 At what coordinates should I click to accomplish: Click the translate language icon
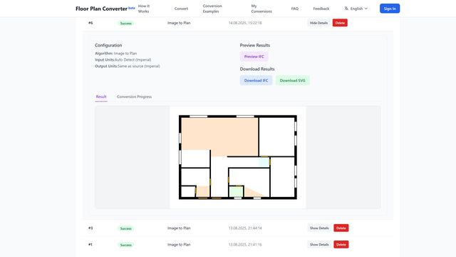click(x=346, y=9)
